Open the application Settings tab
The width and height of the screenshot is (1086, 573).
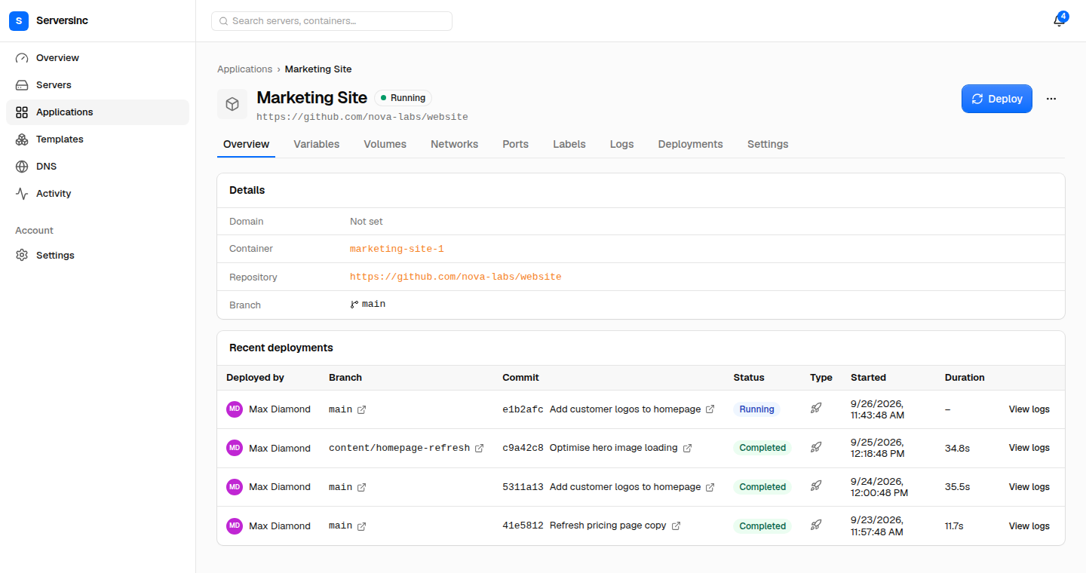tap(768, 144)
